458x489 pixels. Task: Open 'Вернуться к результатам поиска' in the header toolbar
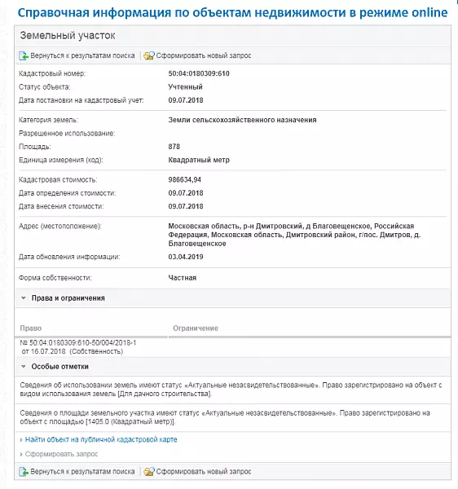pos(82,55)
